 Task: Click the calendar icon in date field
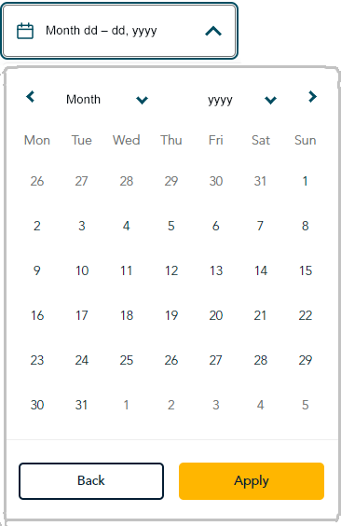point(25,31)
